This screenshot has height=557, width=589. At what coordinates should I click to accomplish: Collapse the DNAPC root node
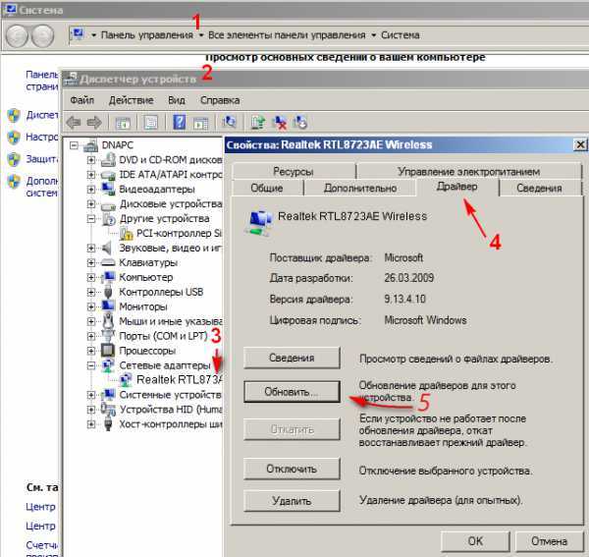[74, 145]
